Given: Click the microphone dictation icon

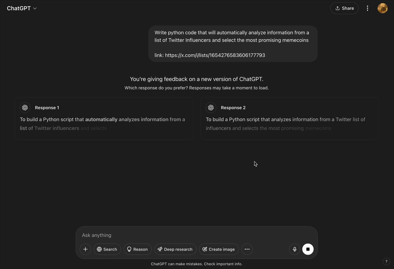Looking at the screenshot, I should point(295,249).
